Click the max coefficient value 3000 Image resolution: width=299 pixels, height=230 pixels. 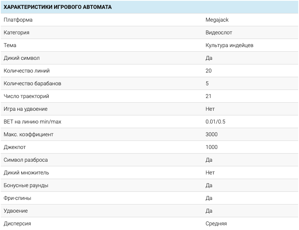point(212,134)
